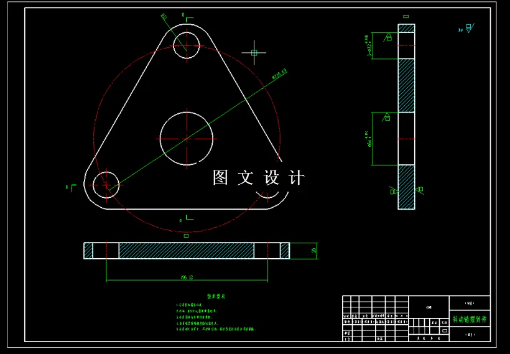Select the 196.12 horizontal dimension text

pyautogui.click(x=187, y=277)
